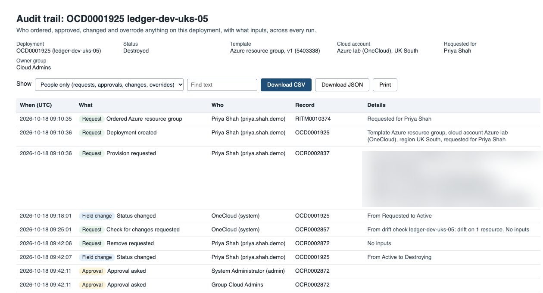This screenshot has height=293, width=543.
Task: Click the detail No inputs in the Remove requested row
Action: point(379,243)
